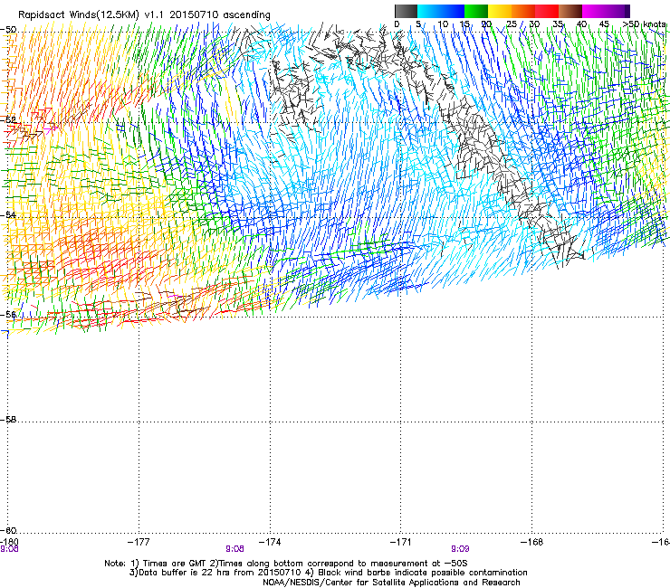Click the blue 10-15 knots legend segment
The height and width of the screenshot is (588, 670).
(x=453, y=11)
